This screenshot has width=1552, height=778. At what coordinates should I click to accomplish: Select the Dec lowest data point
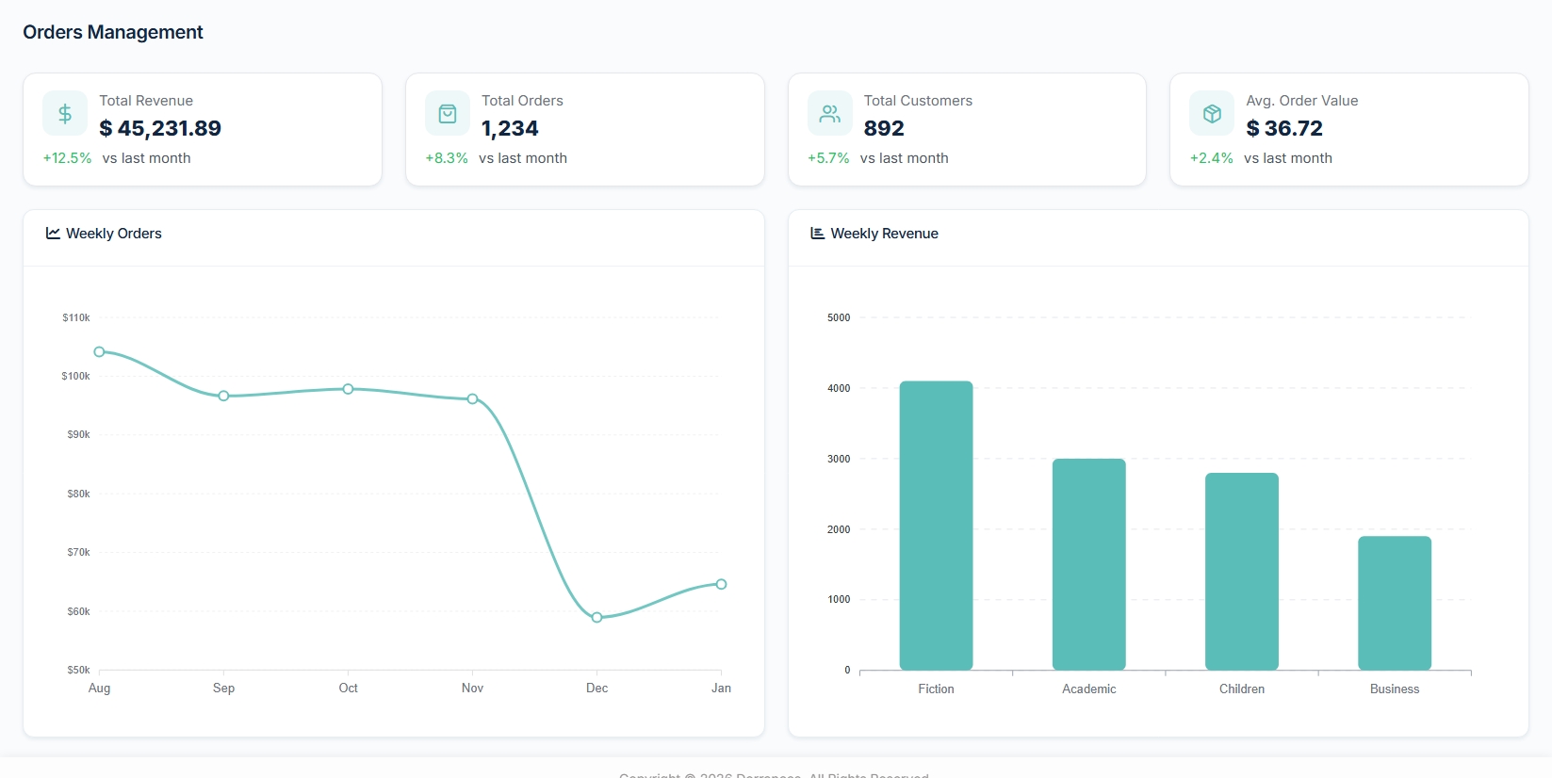596,618
